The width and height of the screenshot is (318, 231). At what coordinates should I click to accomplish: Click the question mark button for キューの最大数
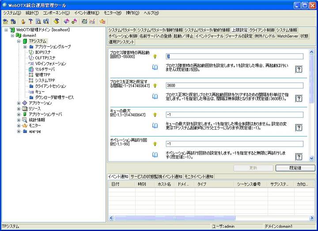(299, 128)
